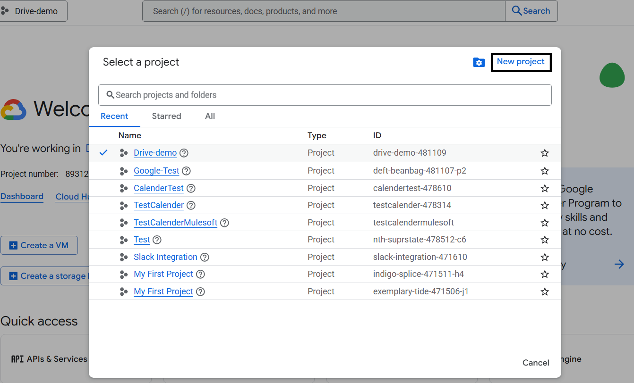Viewport: 634px width, 383px height.
Task: Click help icon next to Drive-demo
Action: click(x=184, y=153)
